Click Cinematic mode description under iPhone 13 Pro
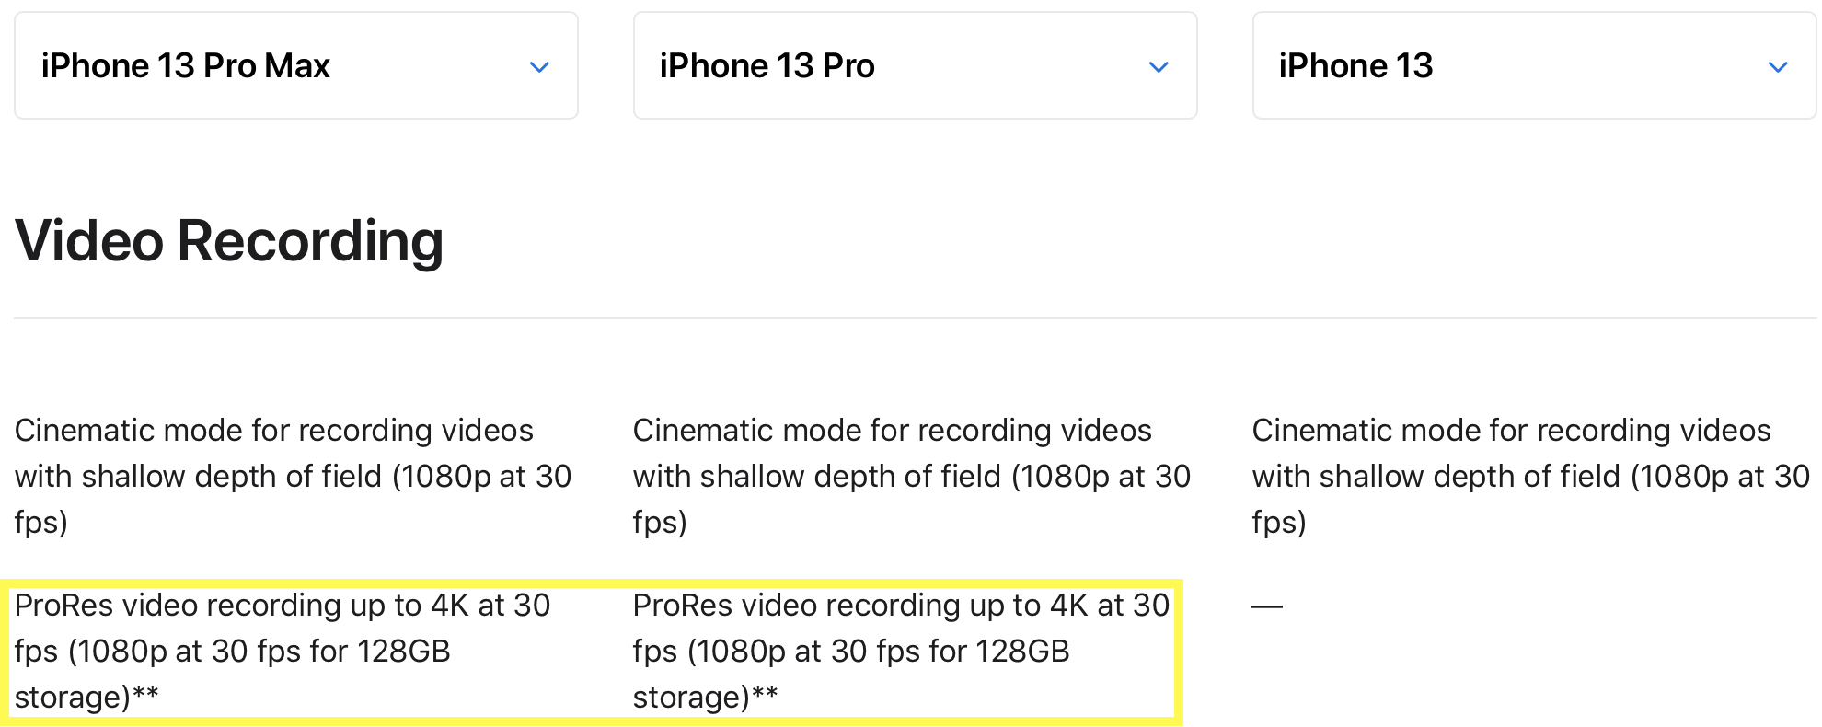 (912, 476)
